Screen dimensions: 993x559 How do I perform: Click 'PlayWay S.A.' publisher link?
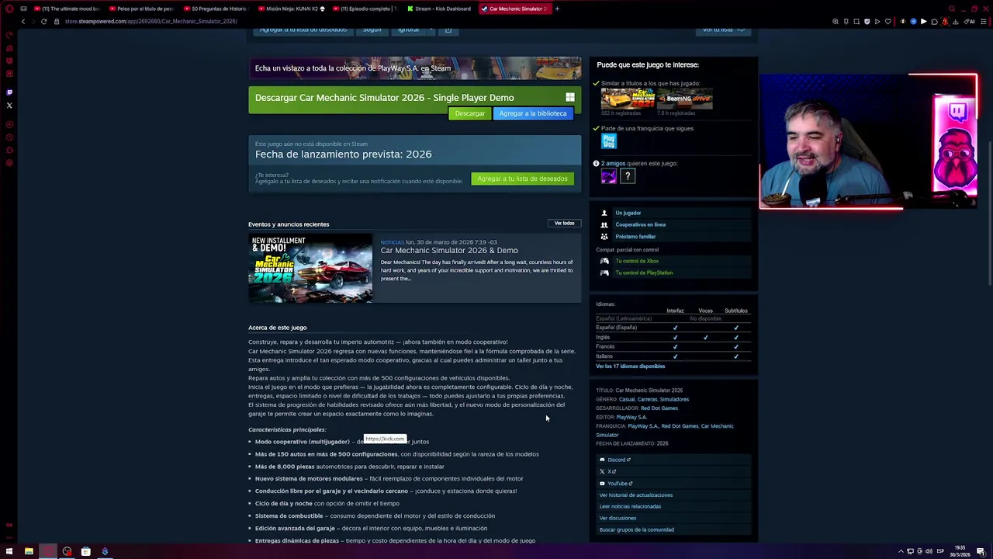[631, 417]
